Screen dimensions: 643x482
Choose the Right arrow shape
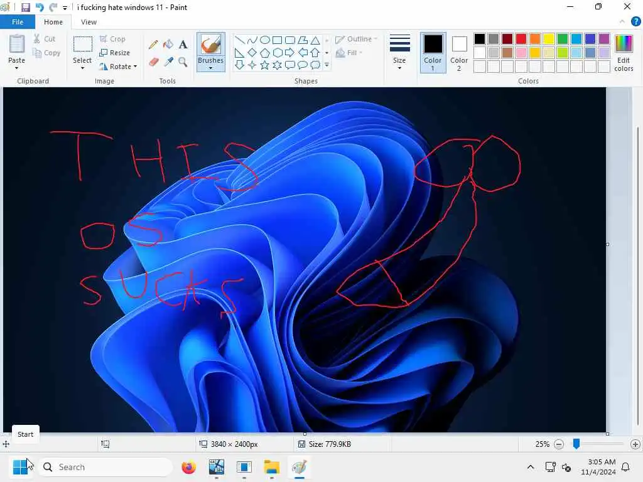point(290,53)
